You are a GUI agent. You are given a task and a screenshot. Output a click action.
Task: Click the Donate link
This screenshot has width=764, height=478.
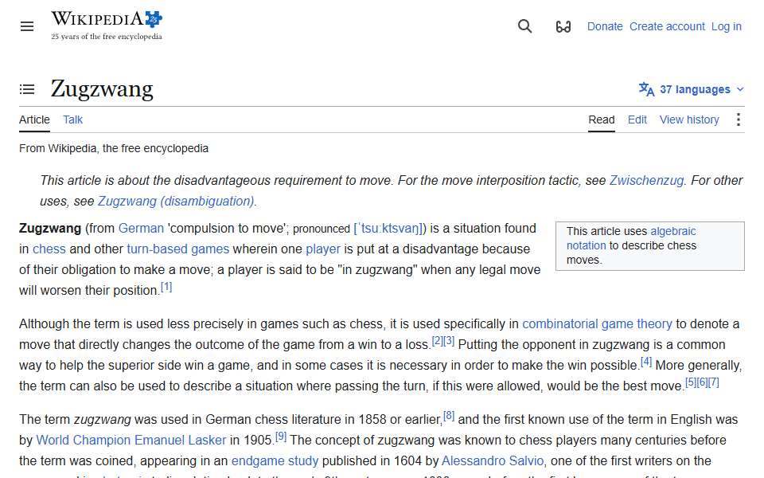tap(605, 26)
